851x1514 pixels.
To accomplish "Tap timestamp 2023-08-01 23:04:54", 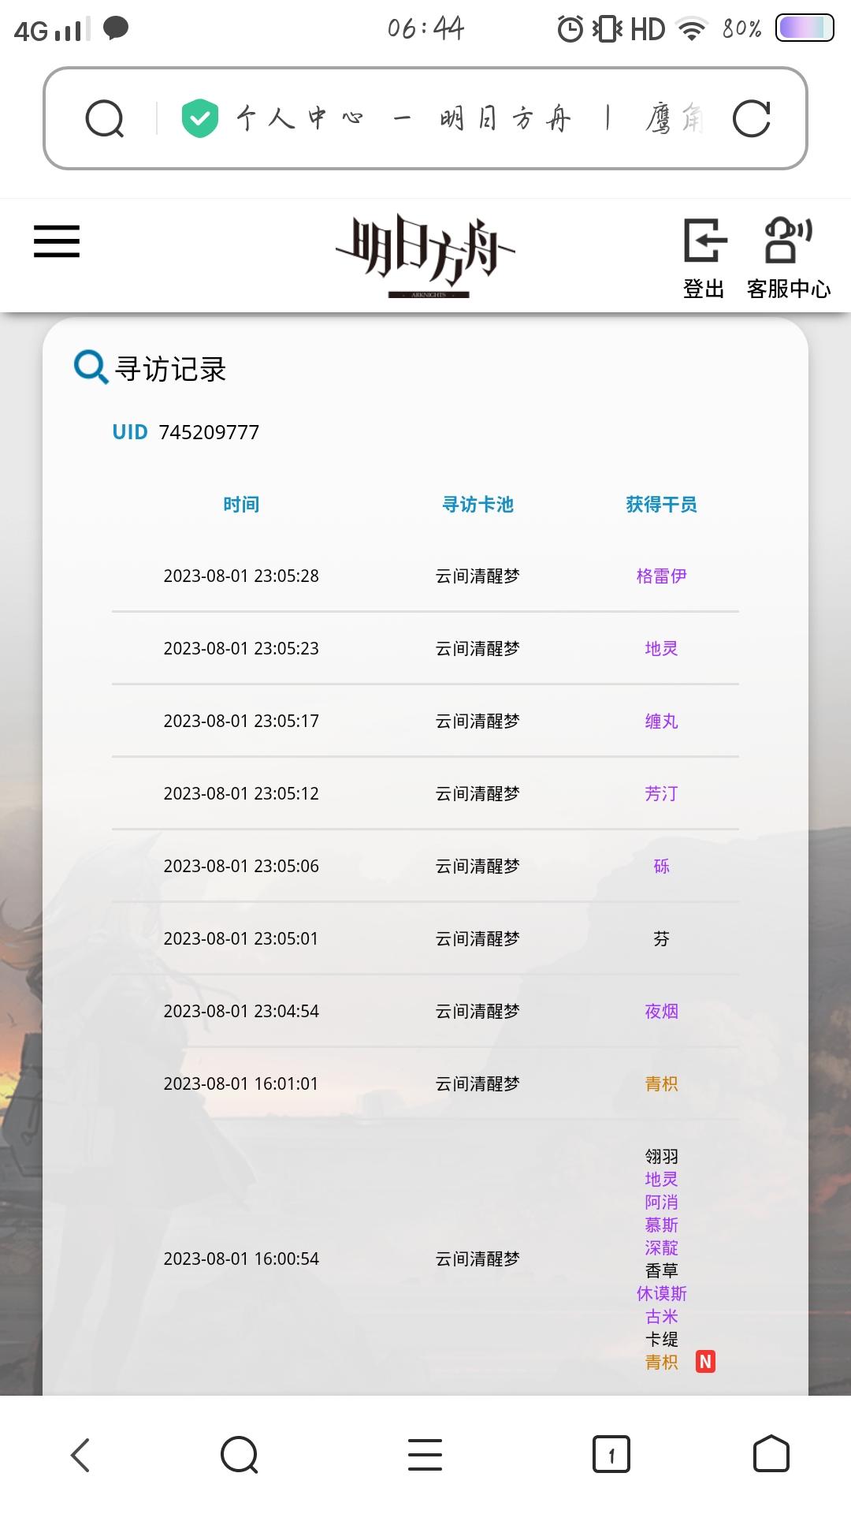I will coord(241,1012).
